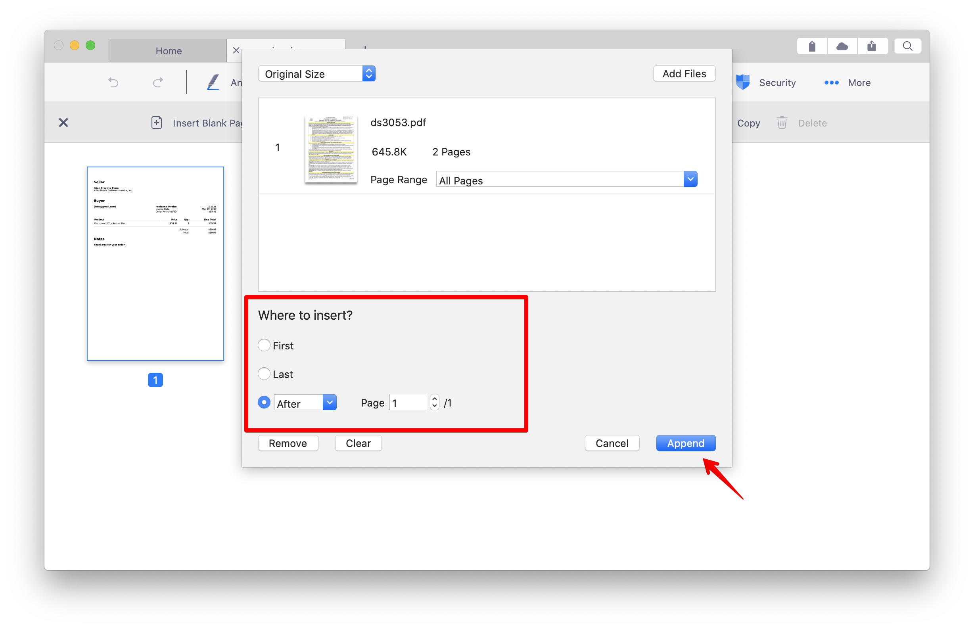The height and width of the screenshot is (629, 974).
Task: Click the share upload icon
Action: coord(872,46)
